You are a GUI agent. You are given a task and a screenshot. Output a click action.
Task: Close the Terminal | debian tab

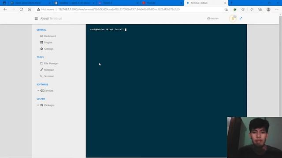click(225, 3)
